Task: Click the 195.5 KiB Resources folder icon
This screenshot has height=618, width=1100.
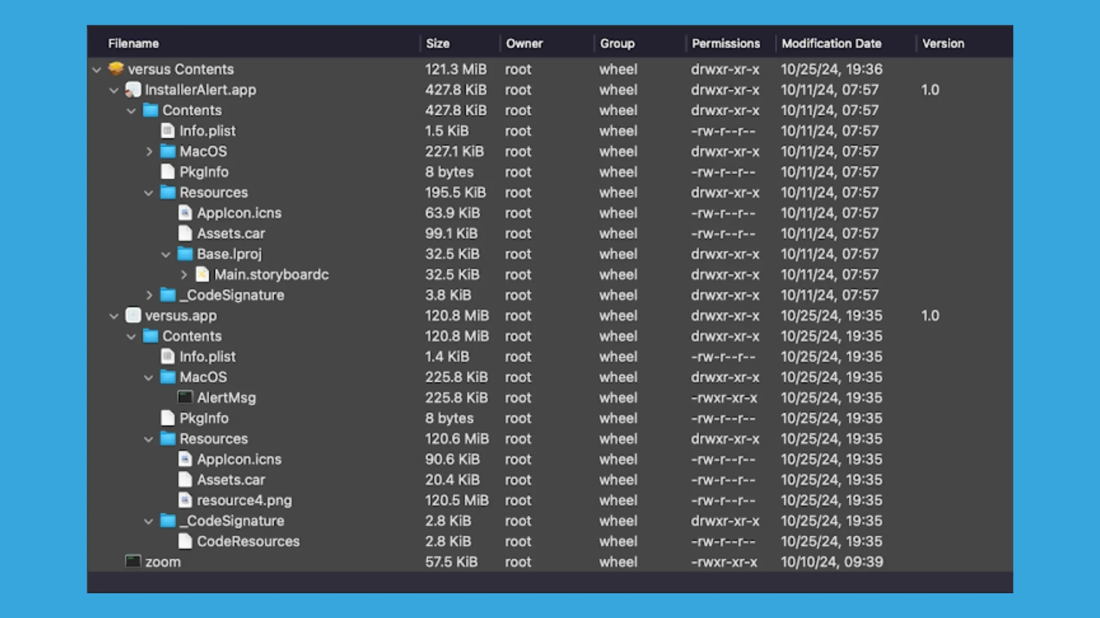Action: click(168, 192)
